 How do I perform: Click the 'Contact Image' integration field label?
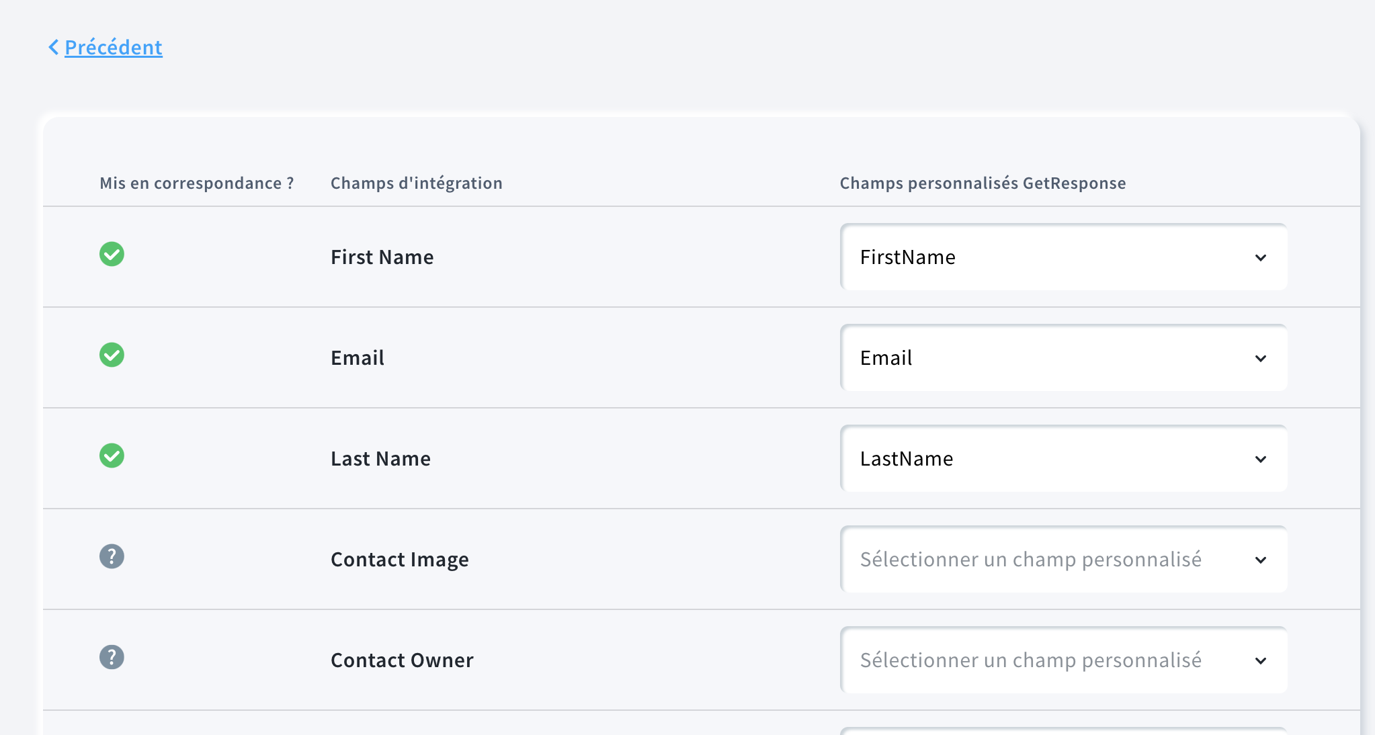400,560
